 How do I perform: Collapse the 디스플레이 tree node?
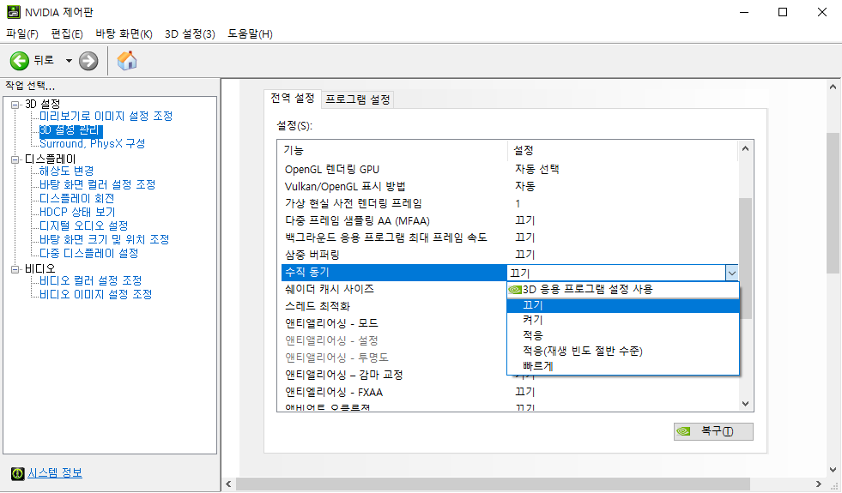pyautogui.click(x=15, y=159)
